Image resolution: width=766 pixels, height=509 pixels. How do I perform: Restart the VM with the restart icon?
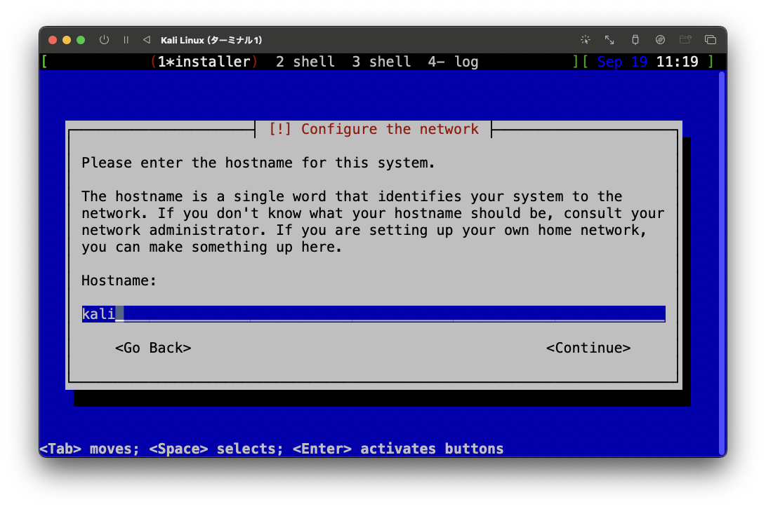tap(146, 40)
